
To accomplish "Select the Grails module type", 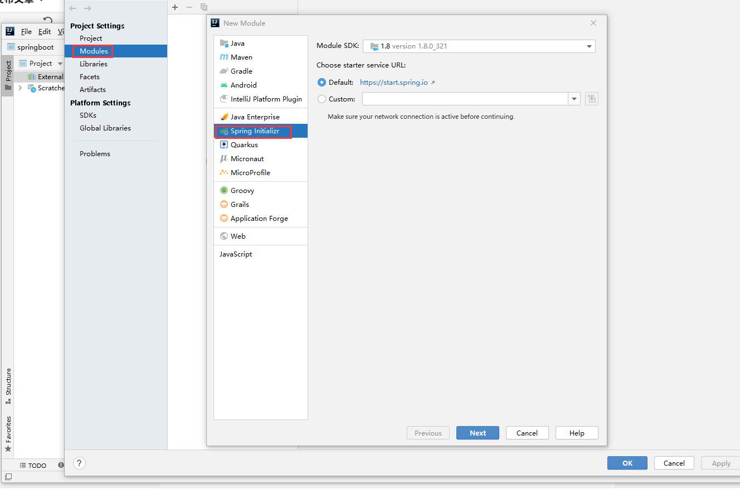I will tap(260, 205).
